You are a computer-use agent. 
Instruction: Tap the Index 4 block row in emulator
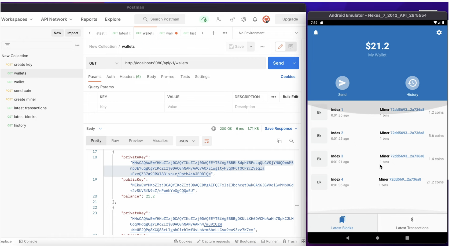click(x=377, y=182)
